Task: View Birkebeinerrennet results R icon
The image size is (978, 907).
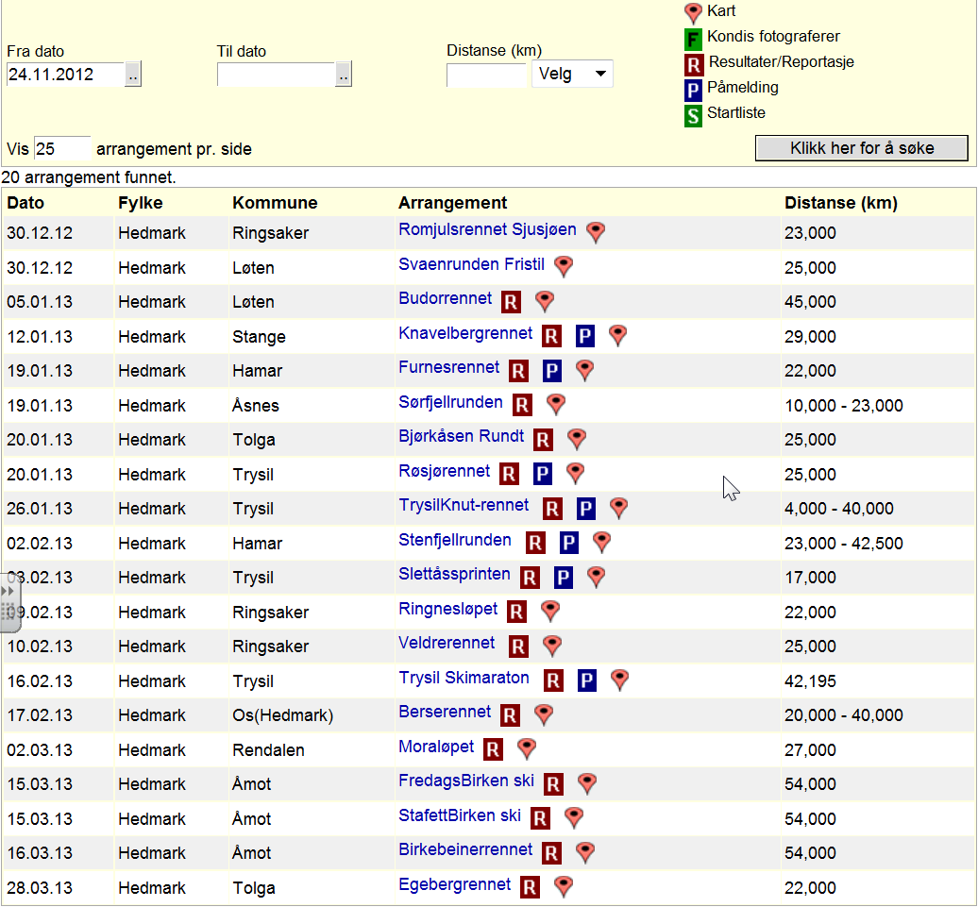Action: 551,852
